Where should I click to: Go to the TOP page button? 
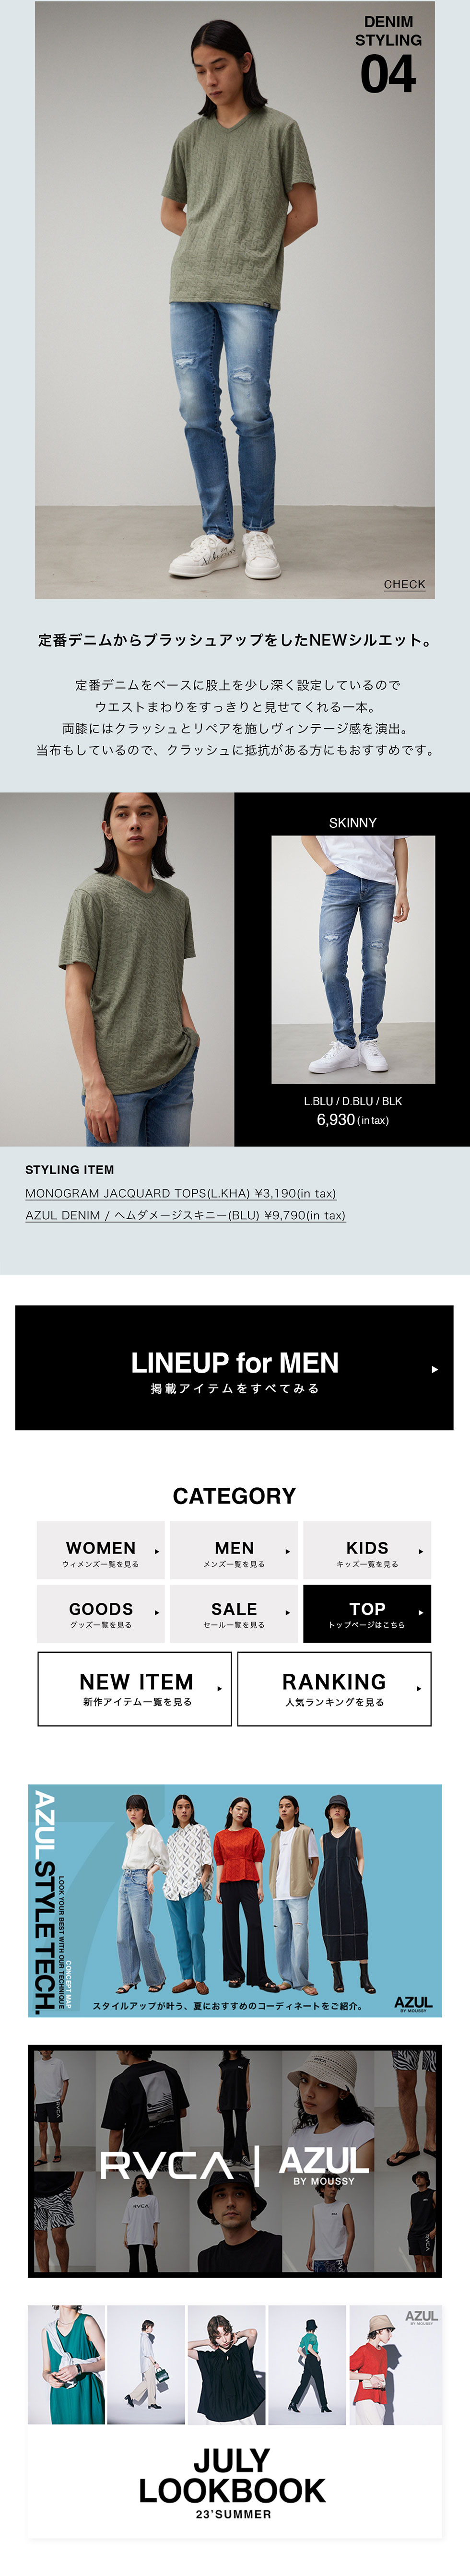click(x=367, y=1613)
